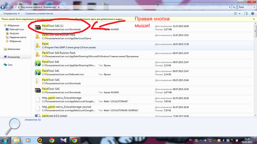Select the Paint folder icon in GIMP tool-presets

pos(37,45)
